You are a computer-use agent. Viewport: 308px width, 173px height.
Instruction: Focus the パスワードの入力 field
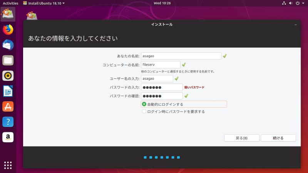[x=162, y=87]
